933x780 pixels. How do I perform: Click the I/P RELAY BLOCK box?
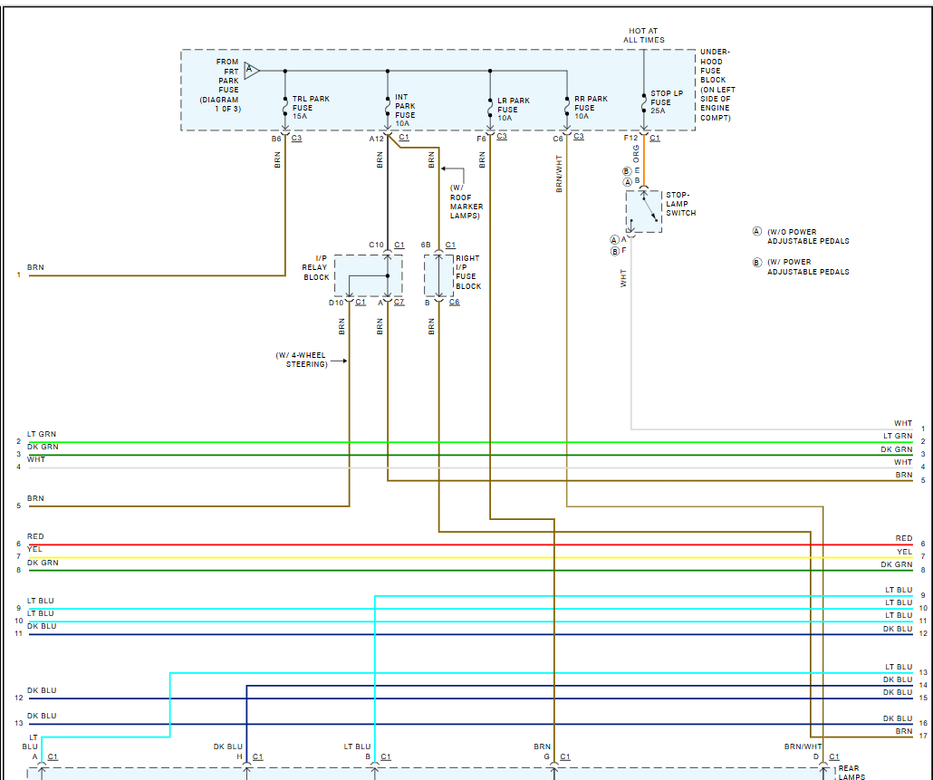(x=369, y=275)
